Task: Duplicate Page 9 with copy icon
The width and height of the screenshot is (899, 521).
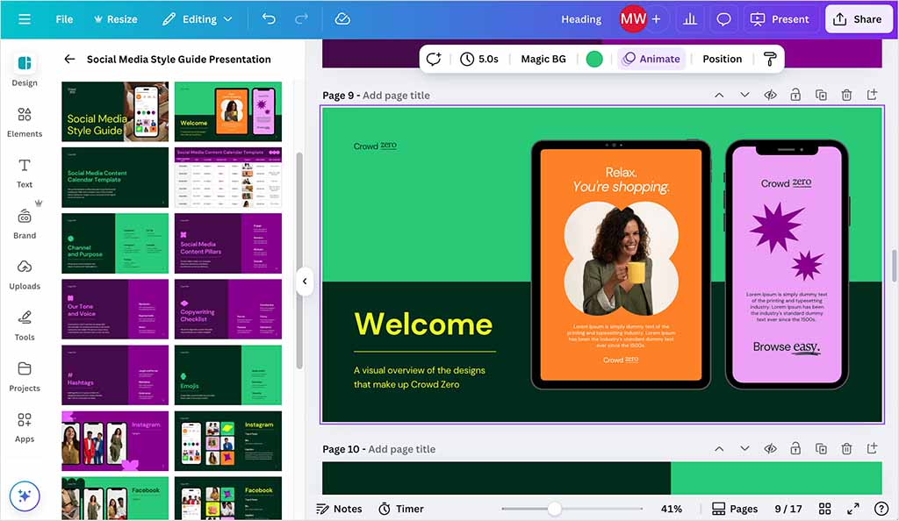Action: (821, 95)
